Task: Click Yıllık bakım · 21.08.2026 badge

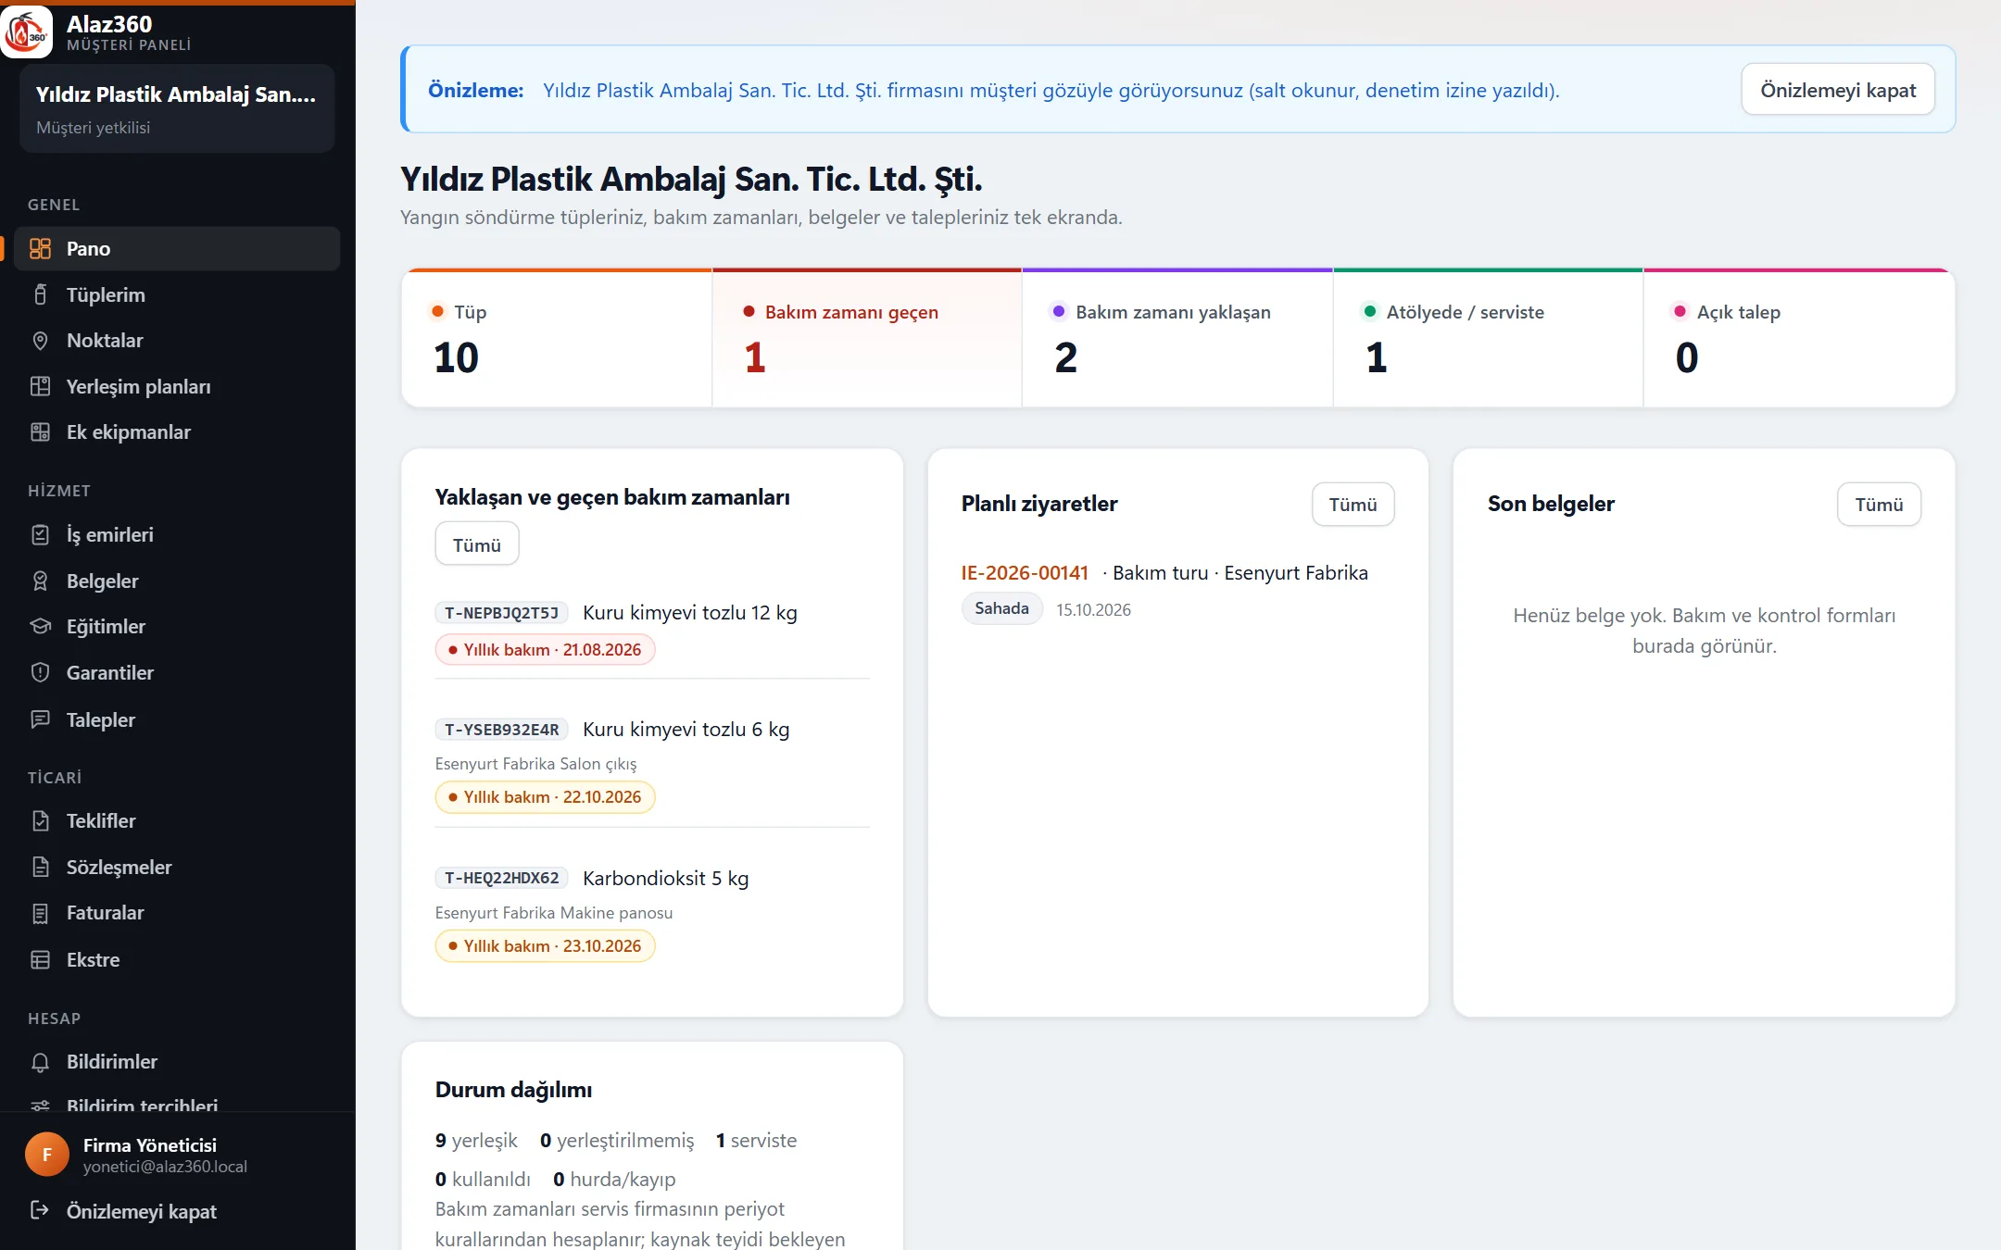Action: pos(545,650)
